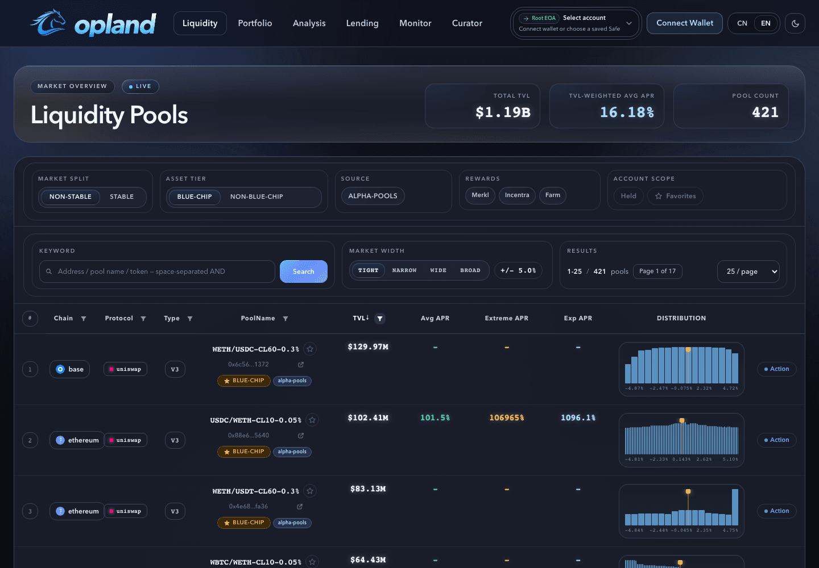Open the Curator tab

[467, 23]
